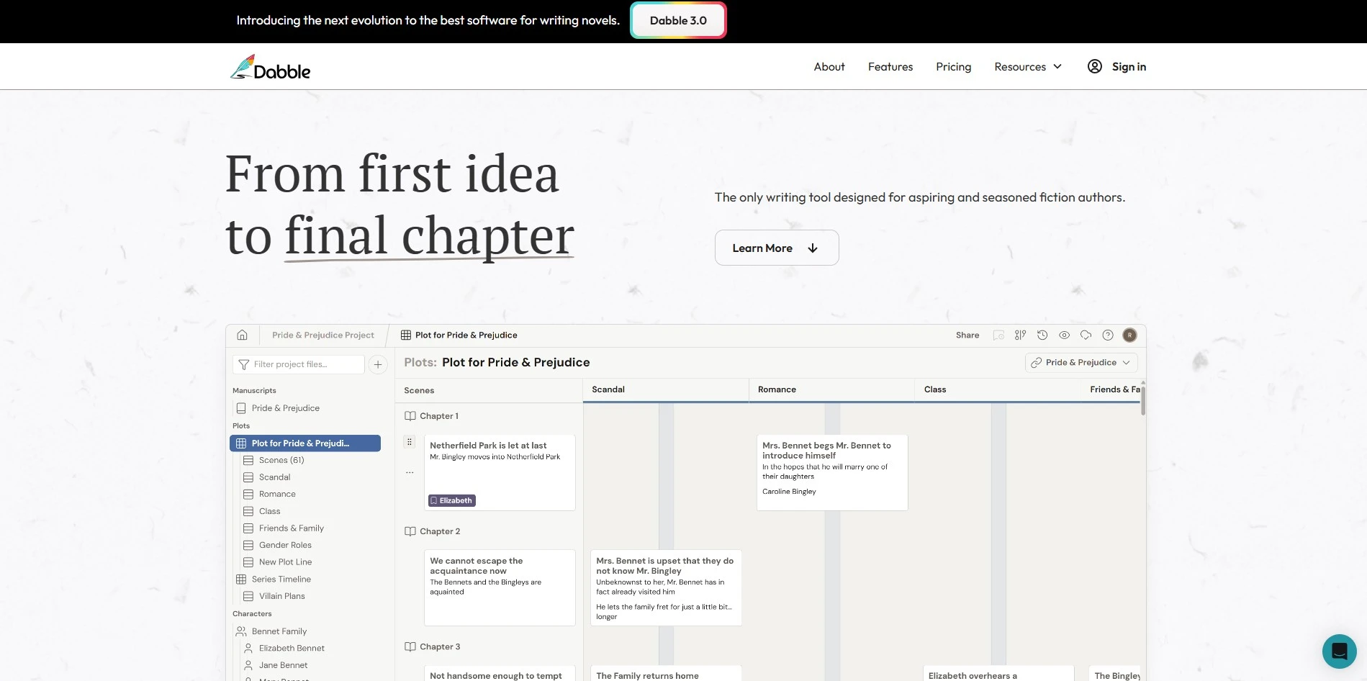1367x681 pixels.
Task: Click the three-dot menu under the drag handle
Action: (410, 473)
